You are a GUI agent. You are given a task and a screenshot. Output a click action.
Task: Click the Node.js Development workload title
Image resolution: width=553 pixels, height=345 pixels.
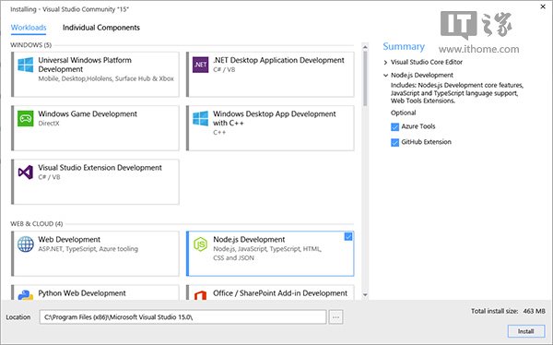(249, 240)
